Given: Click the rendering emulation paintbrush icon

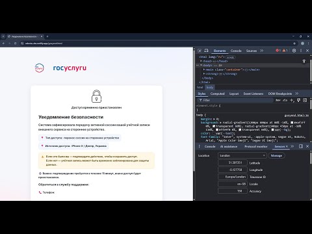Looking at the screenshot, I should [298, 100].
